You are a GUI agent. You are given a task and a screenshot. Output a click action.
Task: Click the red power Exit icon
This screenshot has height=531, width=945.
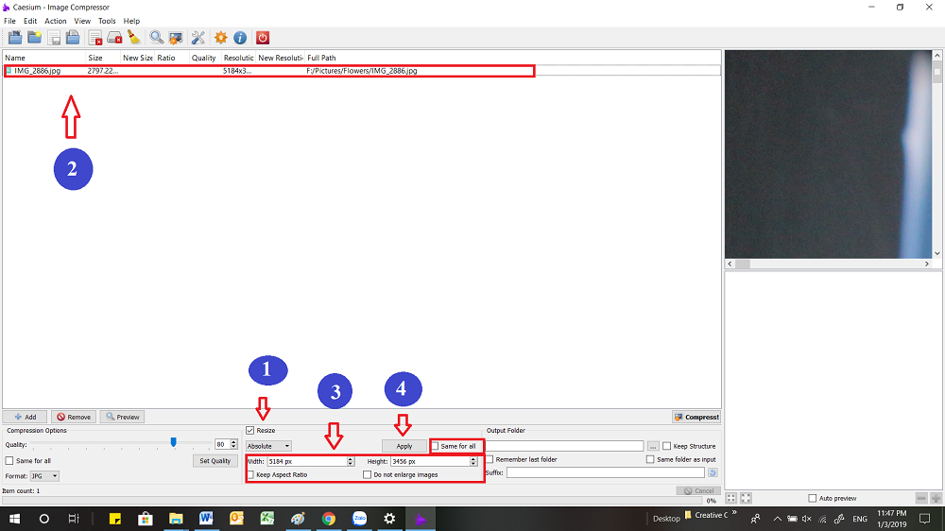[x=262, y=38]
